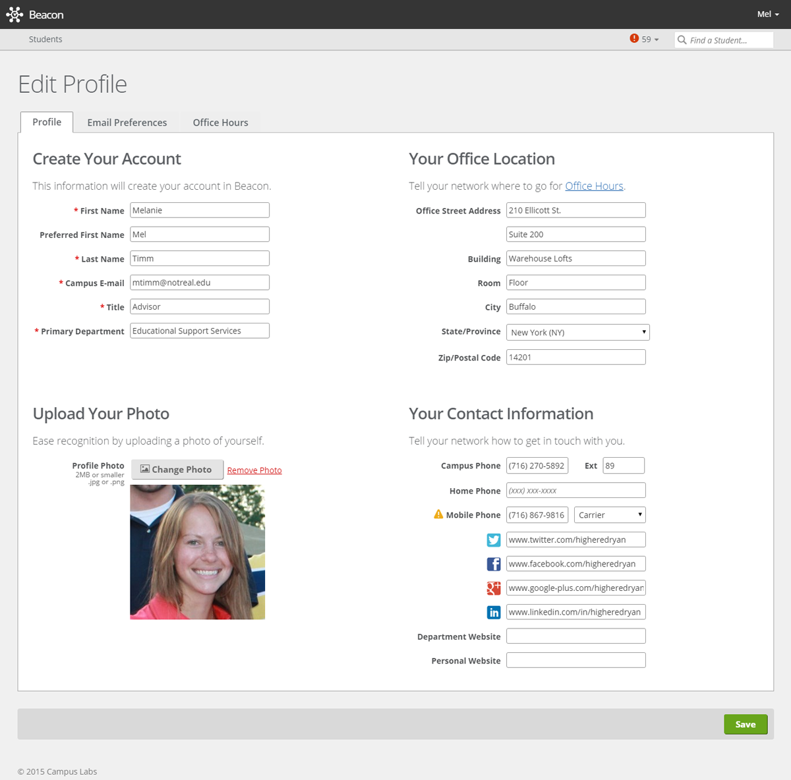Click the Facebook icon

coord(493,564)
